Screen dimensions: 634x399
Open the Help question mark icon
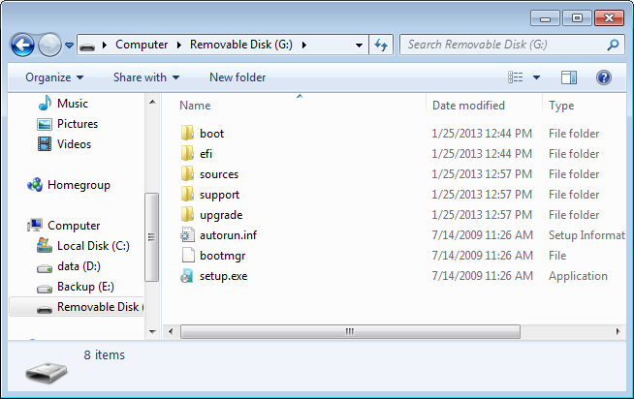[603, 77]
